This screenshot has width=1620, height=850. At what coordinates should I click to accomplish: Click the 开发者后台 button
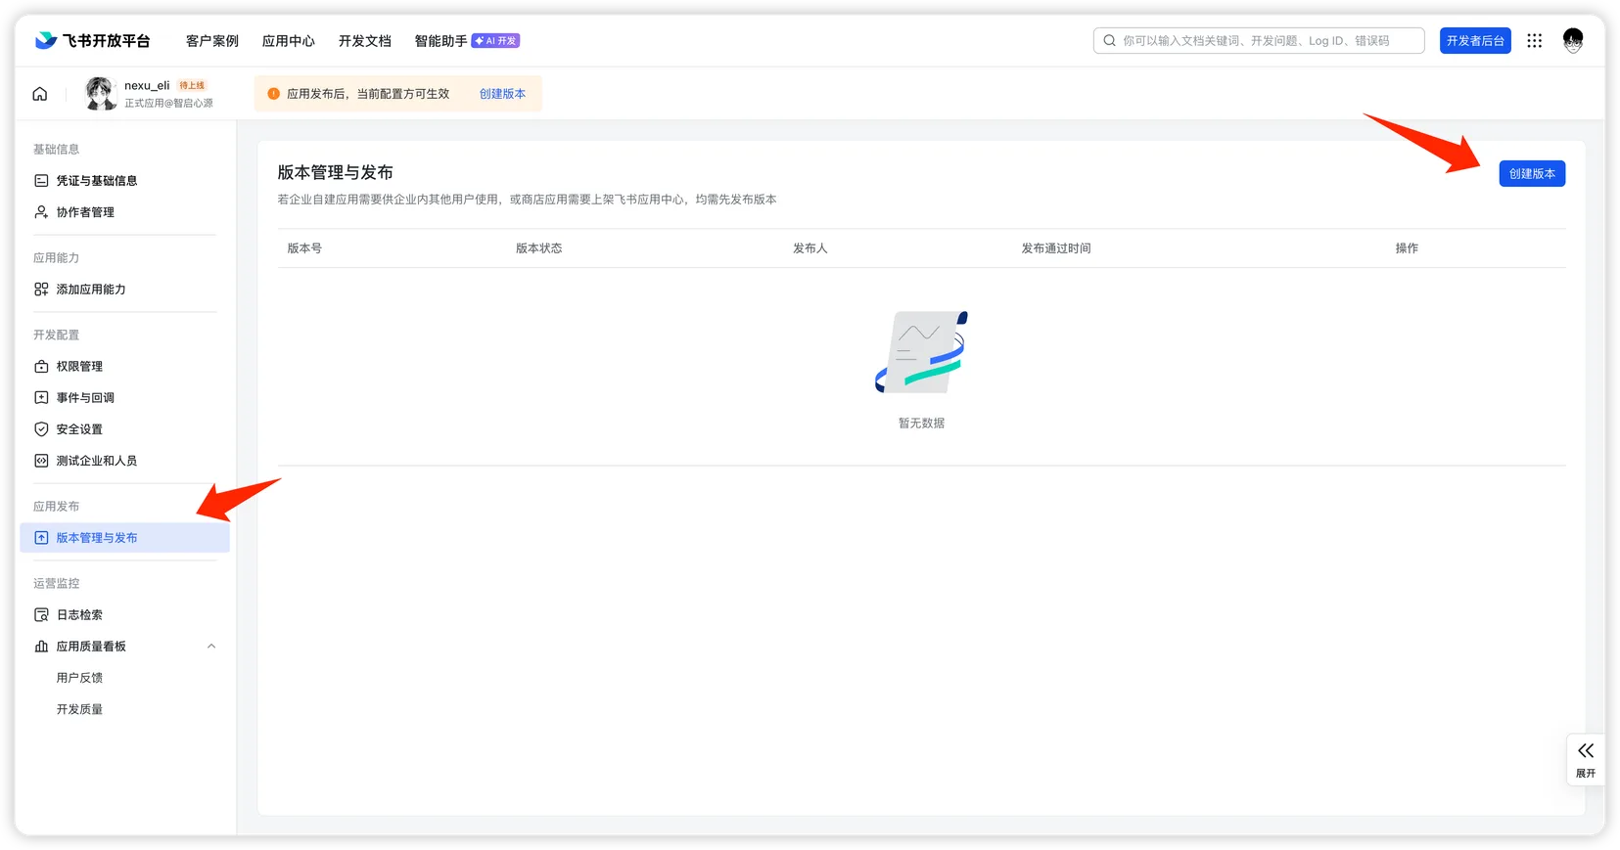tap(1475, 41)
